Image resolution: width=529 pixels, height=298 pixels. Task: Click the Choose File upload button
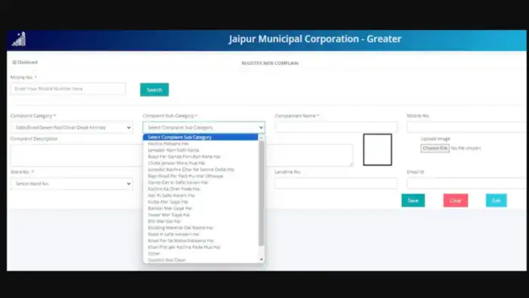point(435,148)
